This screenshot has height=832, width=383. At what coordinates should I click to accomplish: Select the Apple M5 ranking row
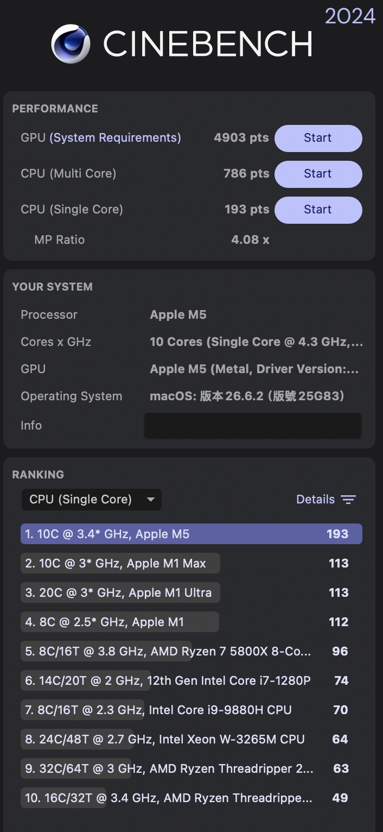point(191,534)
